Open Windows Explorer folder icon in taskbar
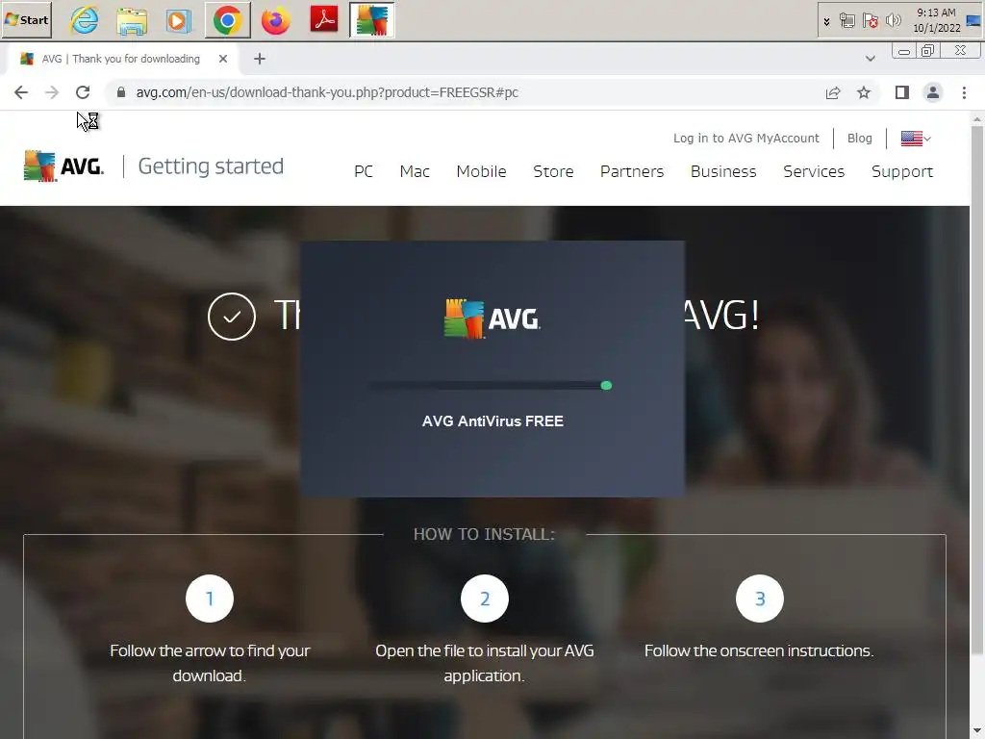The width and height of the screenshot is (985, 739). (x=132, y=20)
